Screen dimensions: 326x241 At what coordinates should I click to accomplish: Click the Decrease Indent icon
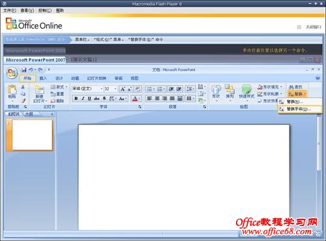171,89
